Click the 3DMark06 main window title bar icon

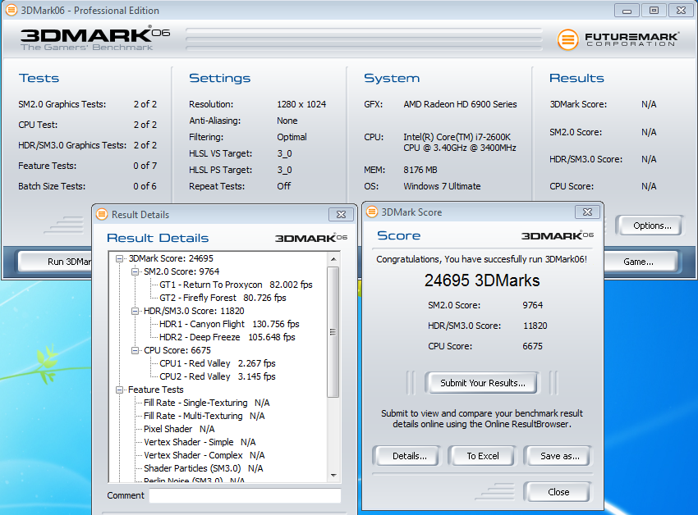tap(11, 10)
